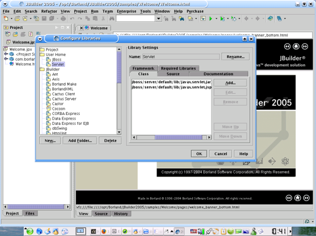
Task: Switch to the Framework tab
Action: click(x=143, y=68)
